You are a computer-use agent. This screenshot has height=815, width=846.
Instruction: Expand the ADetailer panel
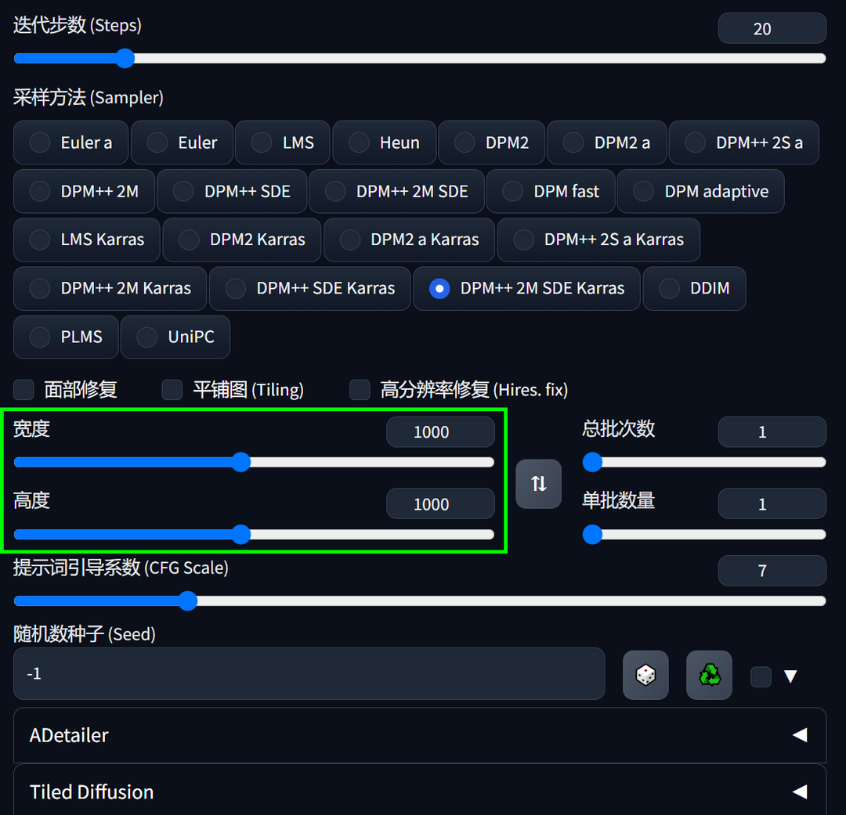(x=420, y=735)
